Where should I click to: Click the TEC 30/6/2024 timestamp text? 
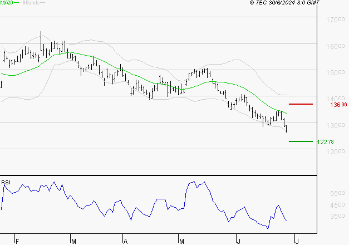[284, 3]
